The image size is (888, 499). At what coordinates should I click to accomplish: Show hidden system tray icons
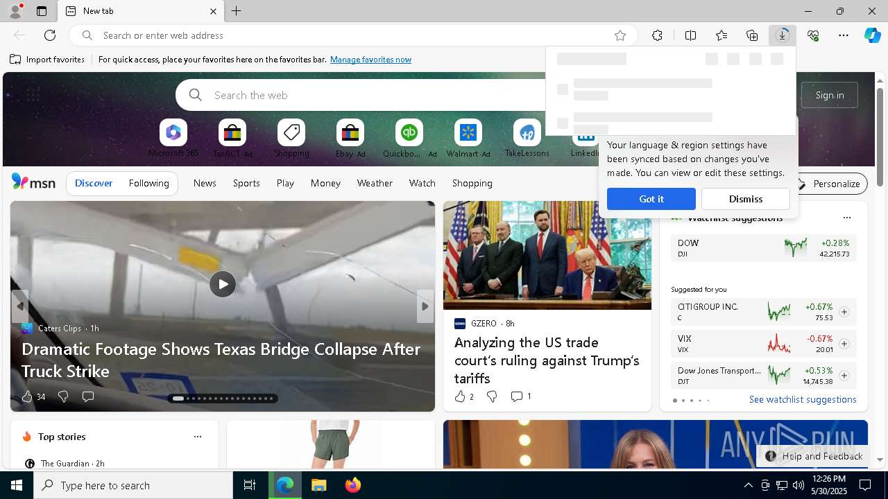748,485
